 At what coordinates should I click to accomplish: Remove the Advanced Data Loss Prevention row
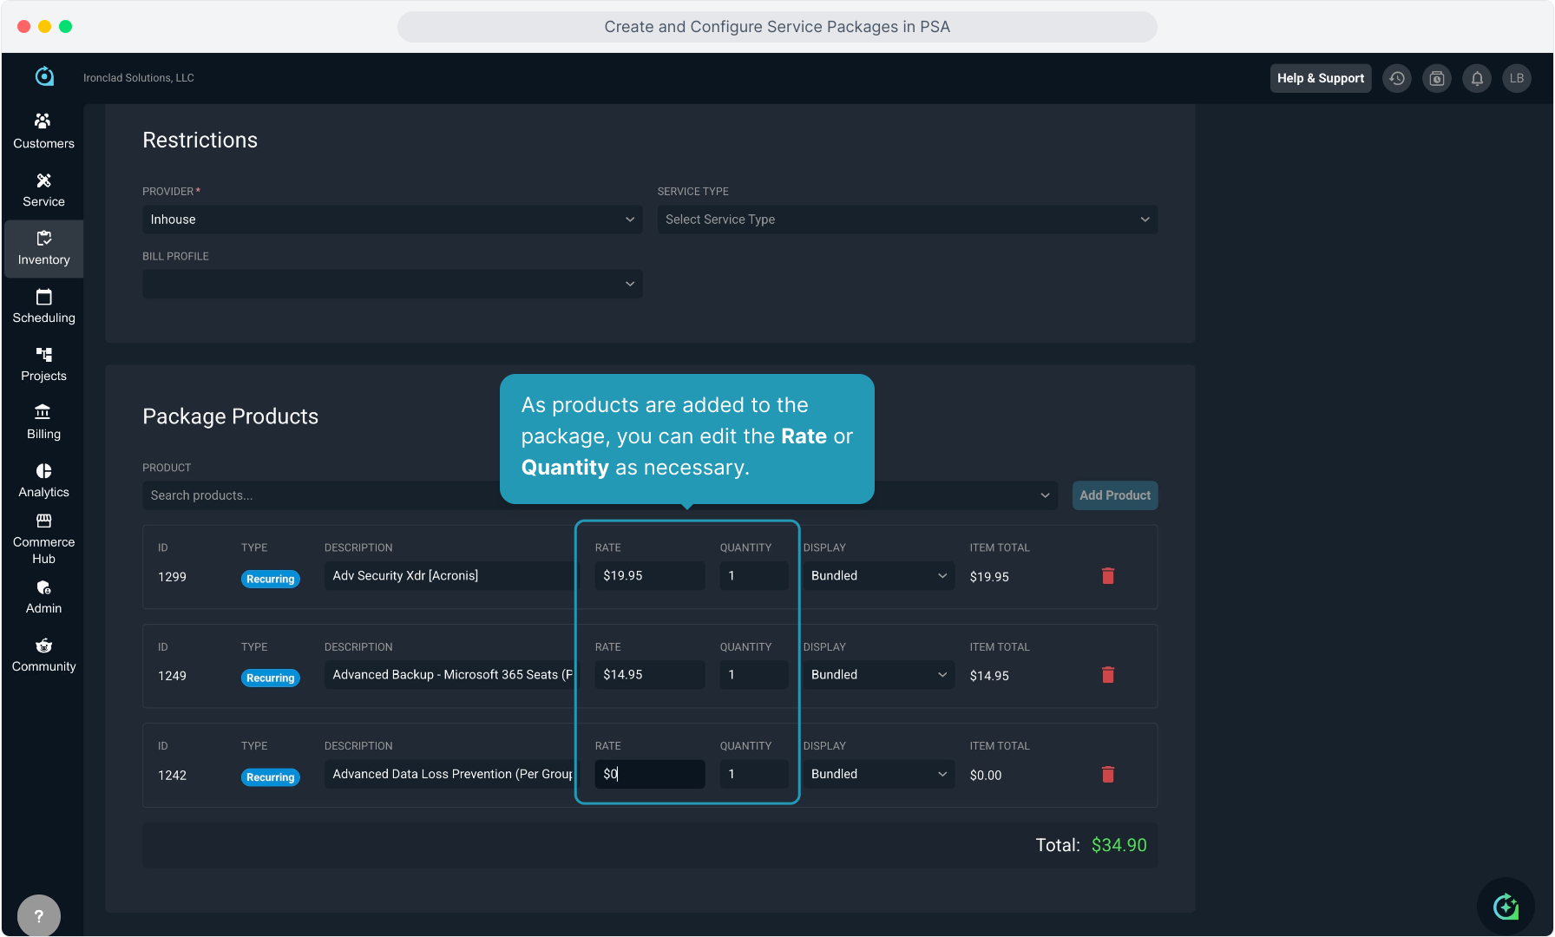coord(1107,774)
